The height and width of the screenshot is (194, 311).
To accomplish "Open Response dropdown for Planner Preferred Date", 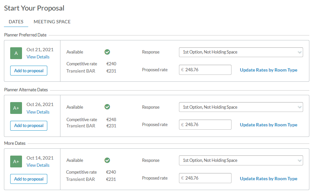I will pyautogui.click(x=241, y=52).
